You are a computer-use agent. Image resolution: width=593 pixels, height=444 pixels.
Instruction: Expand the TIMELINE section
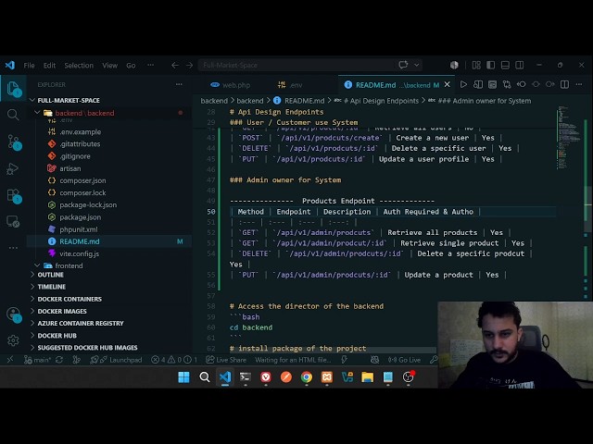click(52, 287)
